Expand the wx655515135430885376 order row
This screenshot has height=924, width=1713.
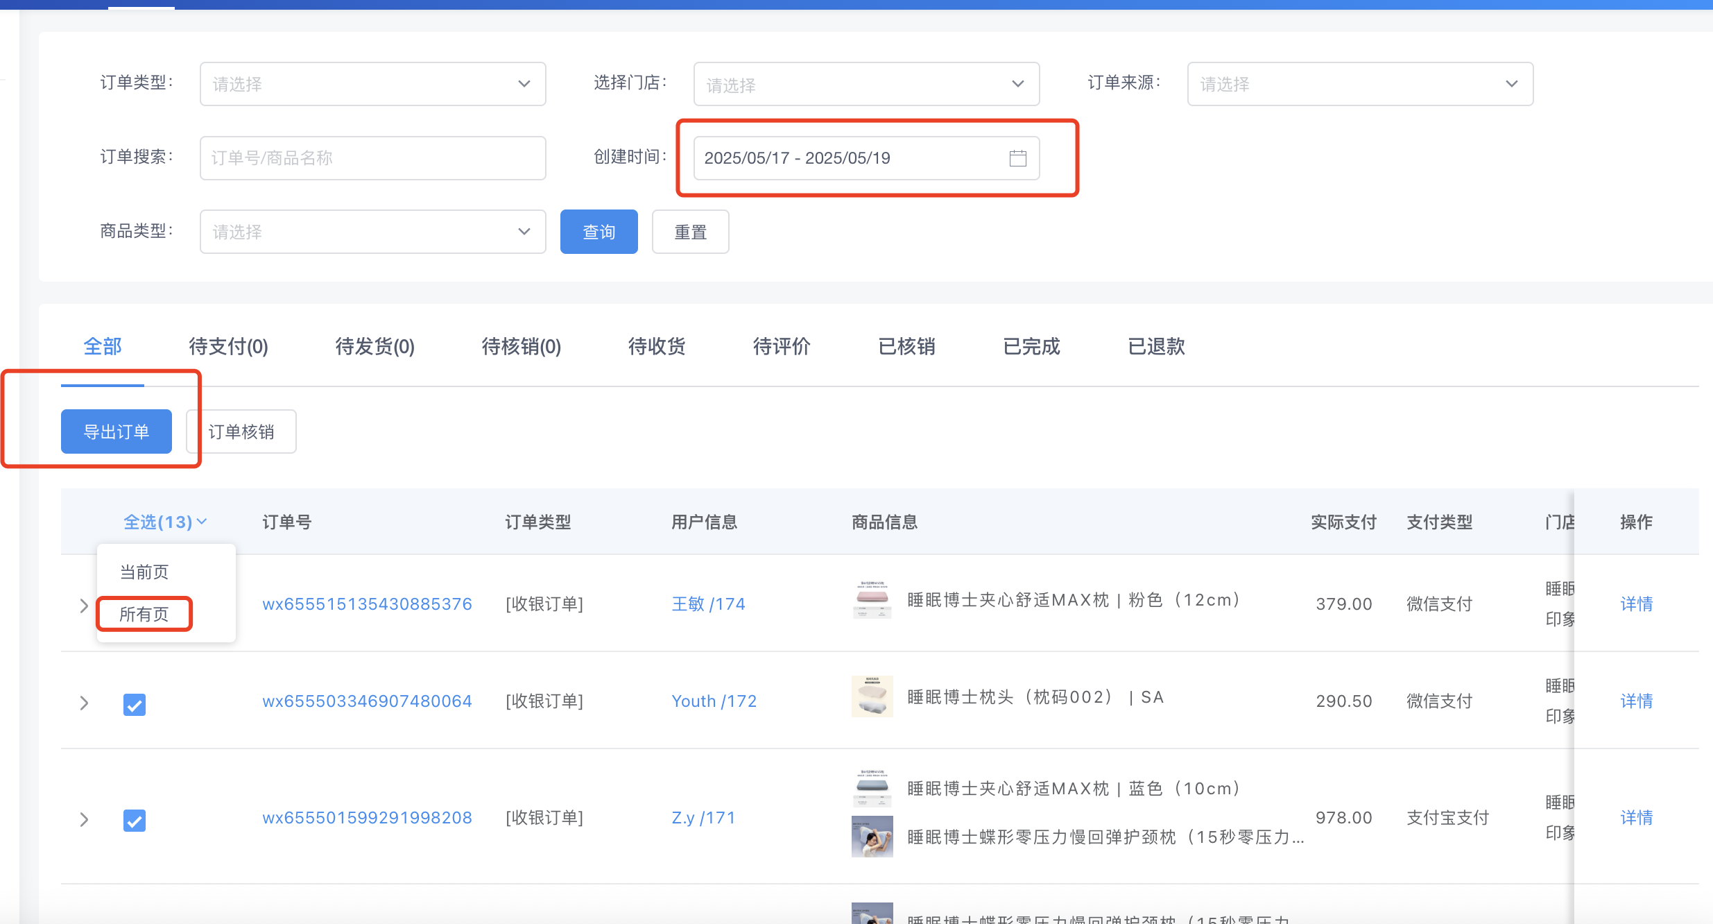pos(84,606)
